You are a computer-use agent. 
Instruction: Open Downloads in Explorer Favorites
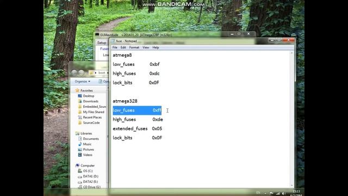coord(91,101)
